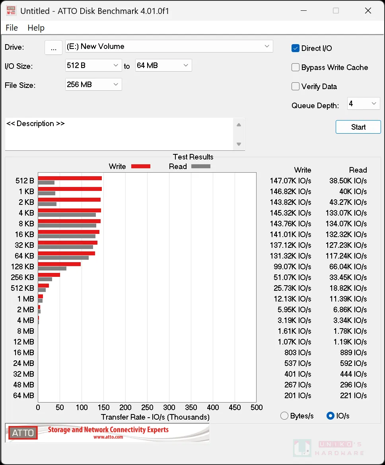Close the ATTO Disk Benchmark window
The image size is (385, 465).
(x=368, y=11)
